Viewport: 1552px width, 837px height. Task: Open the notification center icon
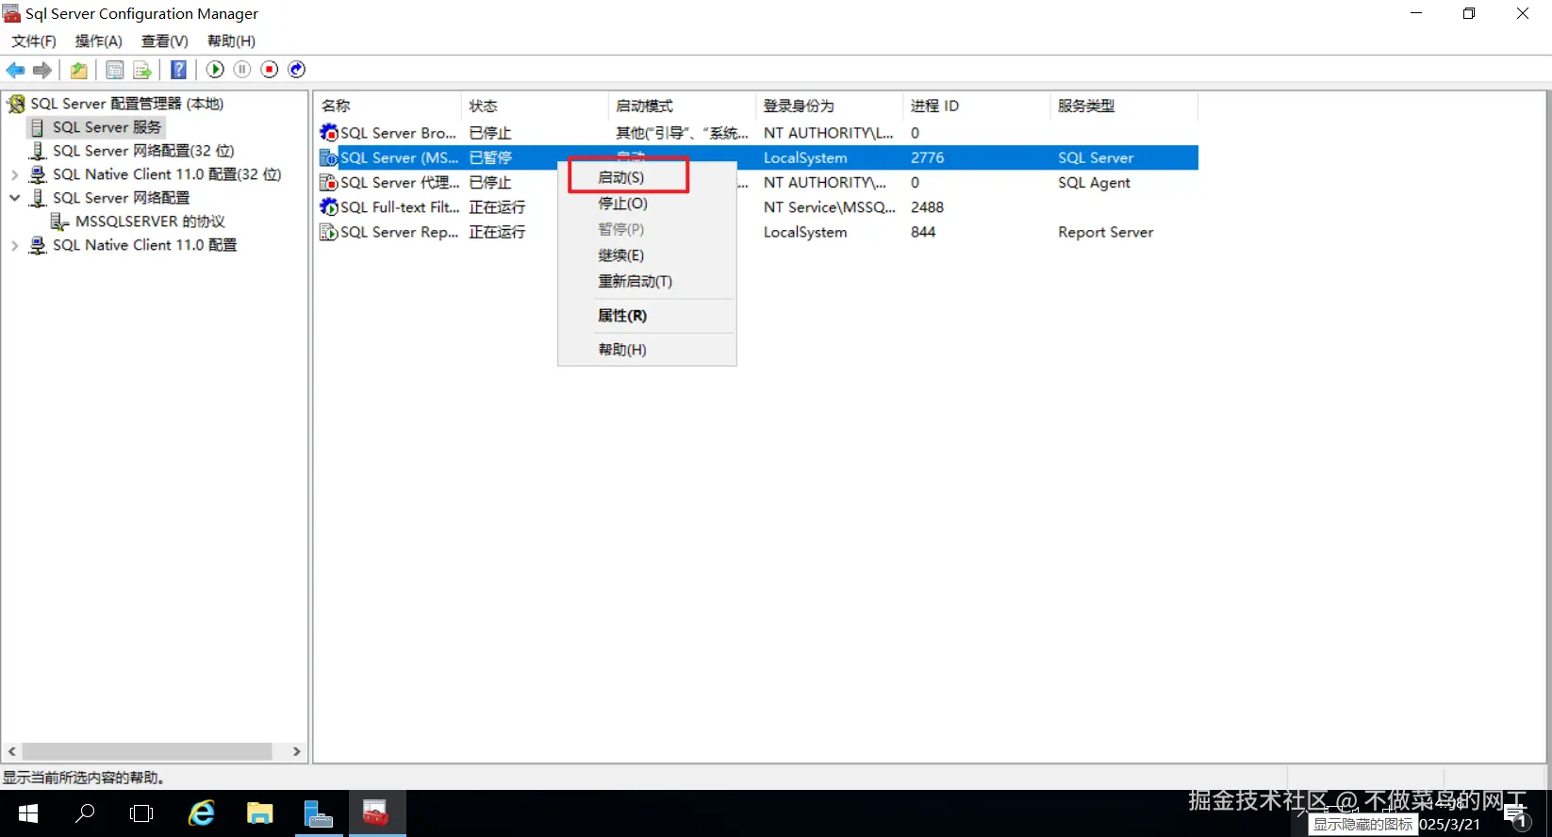click(1516, 816)
